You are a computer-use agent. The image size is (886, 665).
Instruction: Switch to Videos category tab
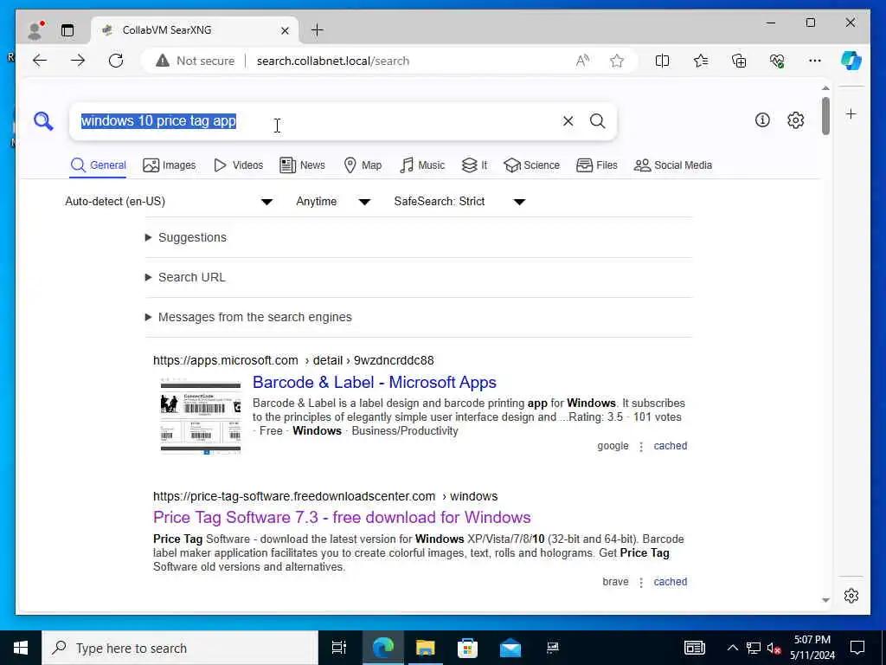coord(239,165)
